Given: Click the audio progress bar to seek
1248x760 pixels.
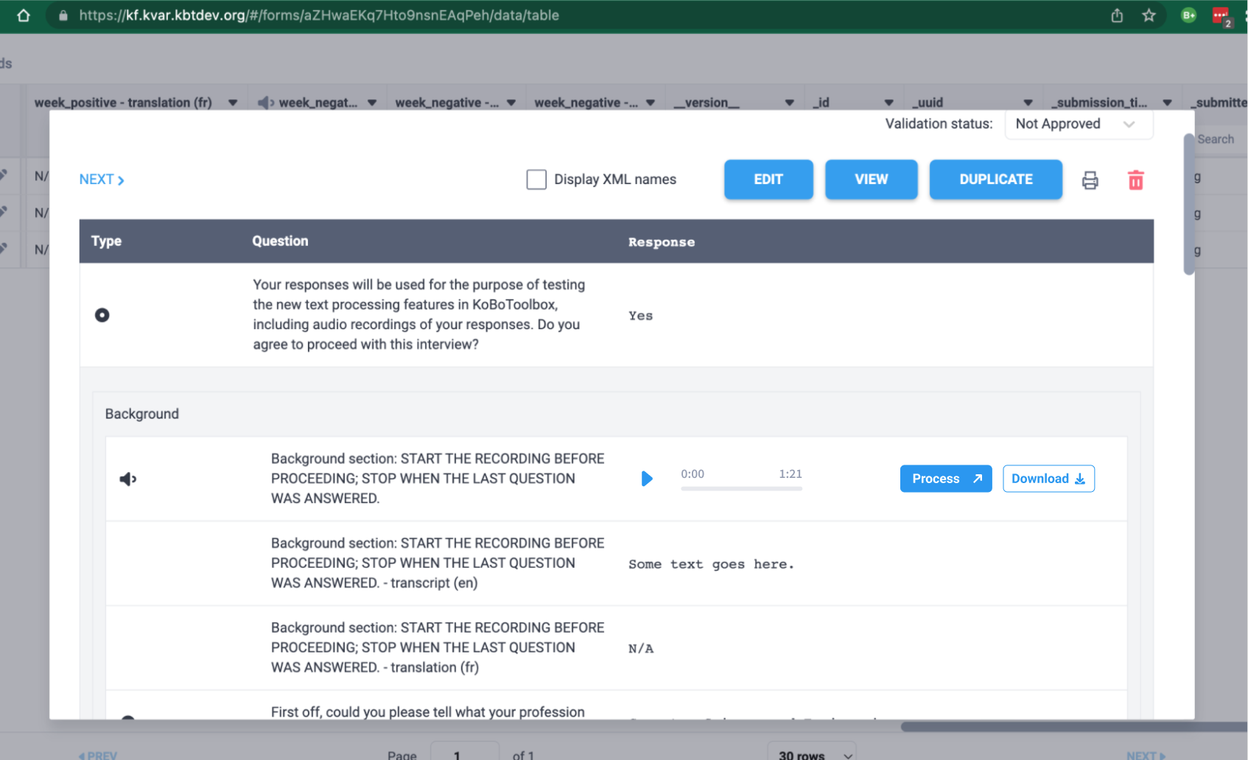Looking at the screenshot, I should click(x=741, y=488).
